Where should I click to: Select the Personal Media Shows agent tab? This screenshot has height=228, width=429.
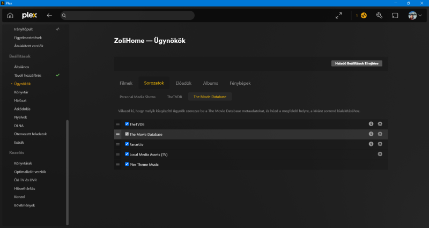coord(138,97)
